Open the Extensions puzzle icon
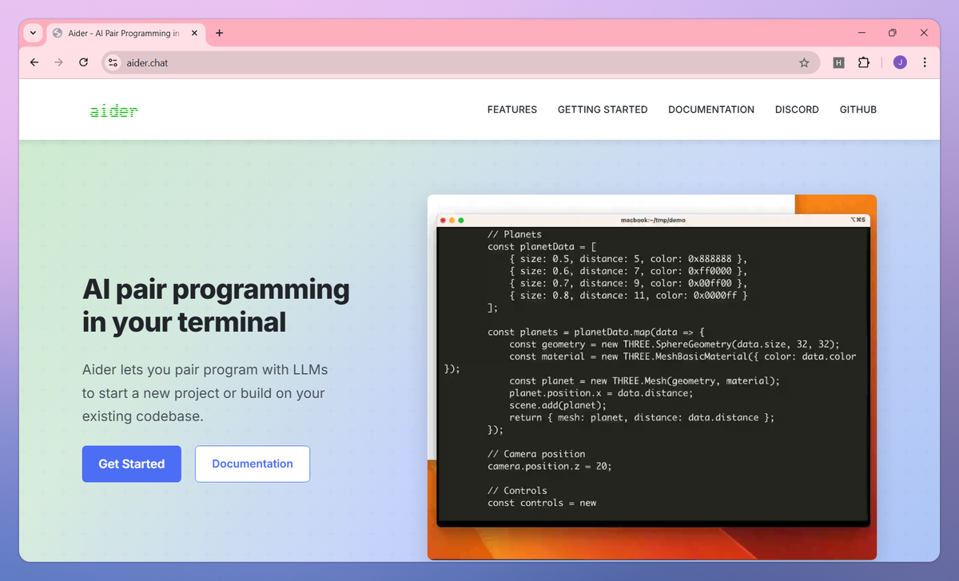The height and width of the screenshot is (581, 959). (863, 62)
